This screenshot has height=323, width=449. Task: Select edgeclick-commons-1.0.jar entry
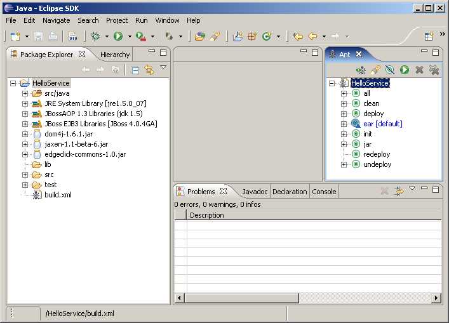click(x=85, y=154)
